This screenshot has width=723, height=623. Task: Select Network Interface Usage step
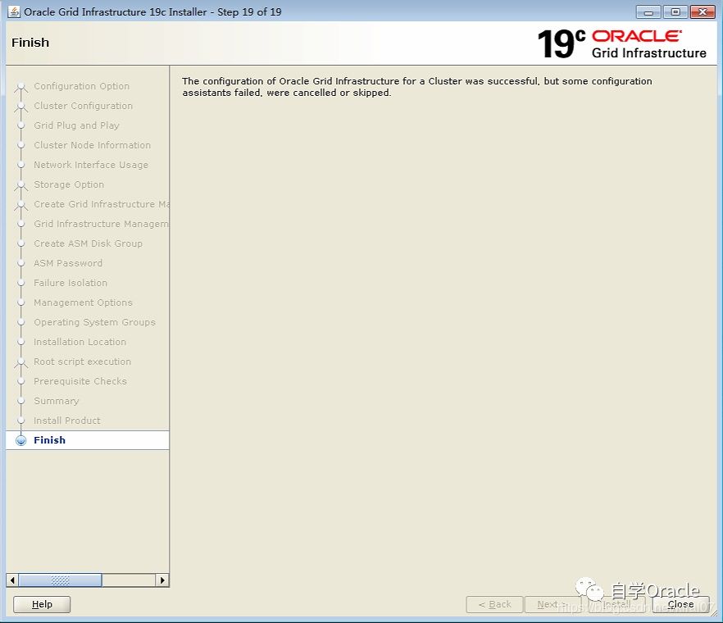[x=91, y=165]
